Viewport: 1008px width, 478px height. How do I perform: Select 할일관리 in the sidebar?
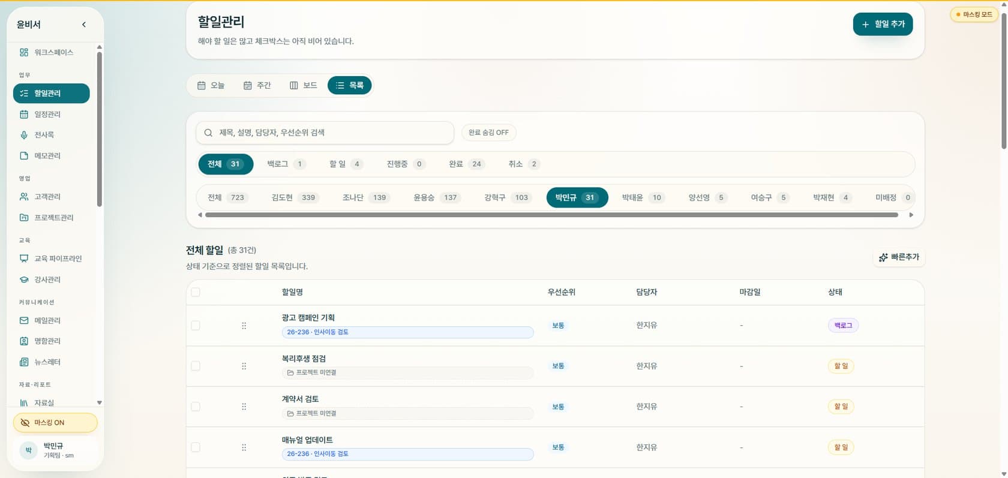pyautogui.click(x=52, y=93)
